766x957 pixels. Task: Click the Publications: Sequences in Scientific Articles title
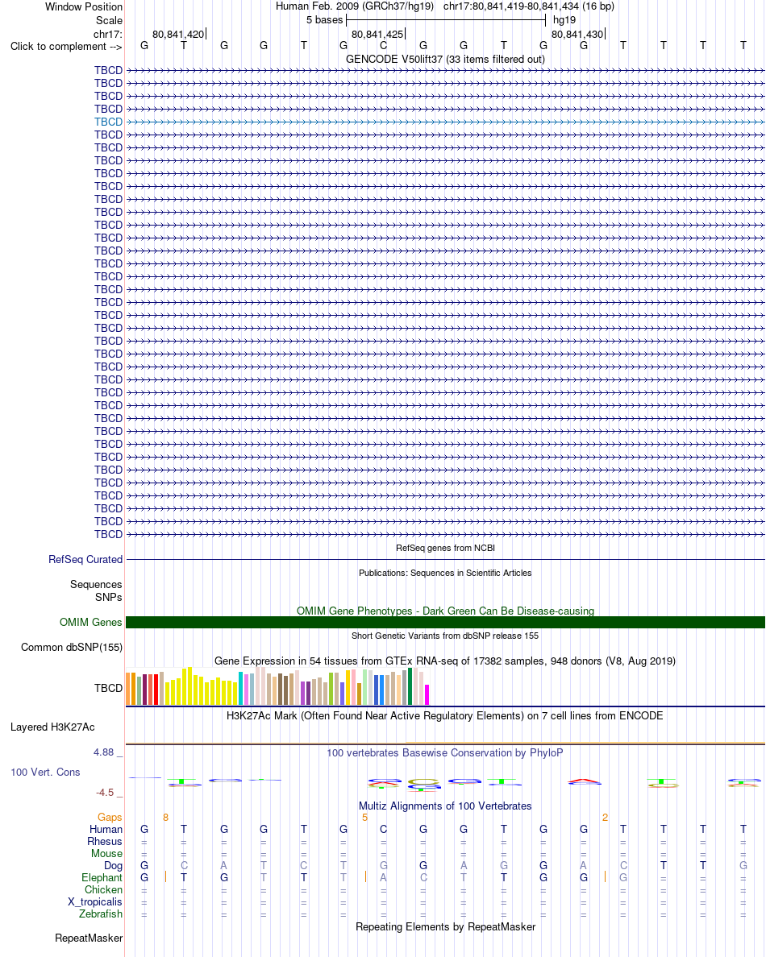click(x=445, y=573)
